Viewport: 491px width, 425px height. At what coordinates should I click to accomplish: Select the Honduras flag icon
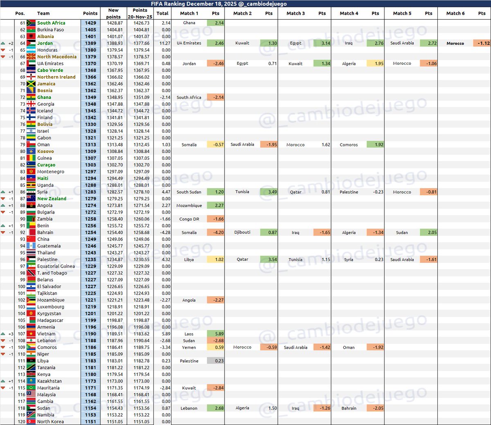coord(31,50)
